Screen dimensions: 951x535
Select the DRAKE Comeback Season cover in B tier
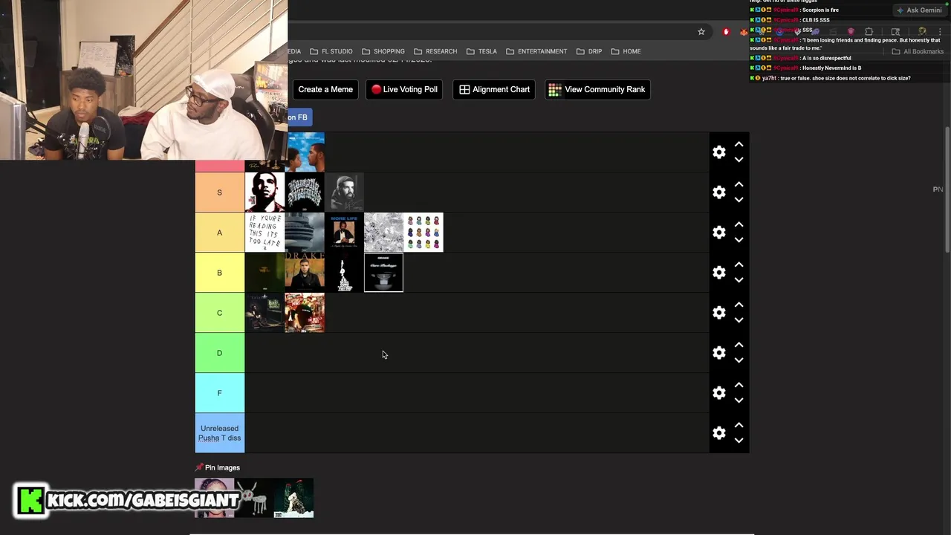[x=305, y=273]
